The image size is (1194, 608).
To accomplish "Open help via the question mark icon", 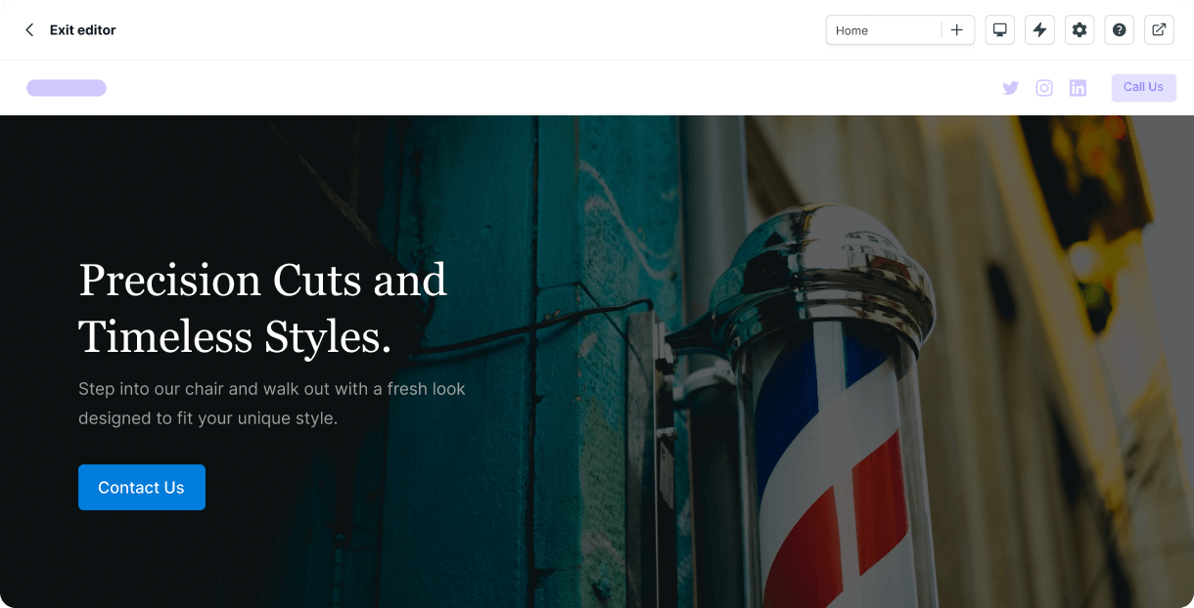I will click(x=1120, y=30).
